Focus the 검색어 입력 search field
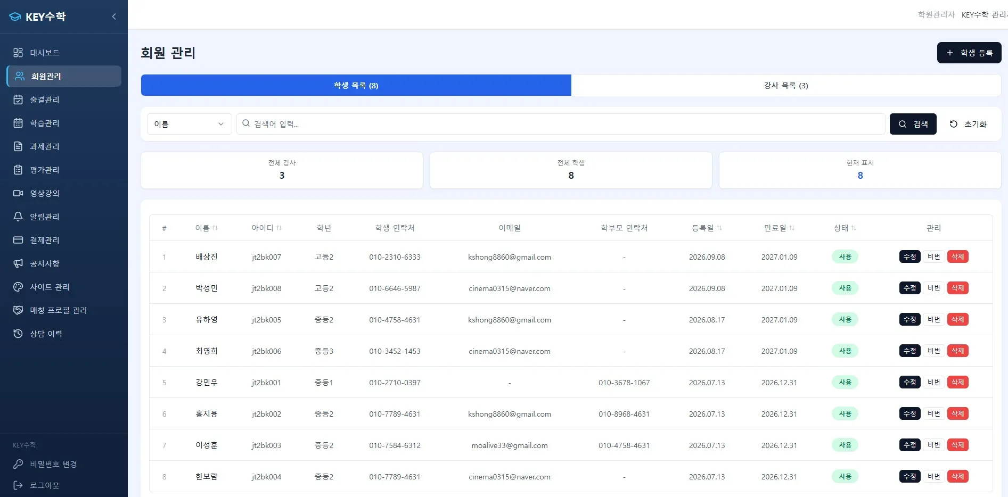 click(561, 124)
